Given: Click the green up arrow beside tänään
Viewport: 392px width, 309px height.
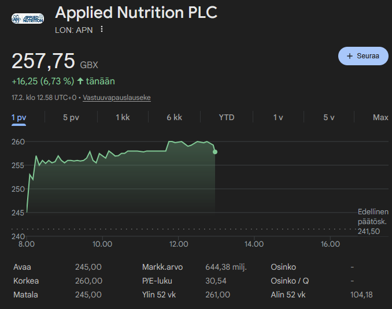Looking at the screenshot, I should (x=80, y=81).
